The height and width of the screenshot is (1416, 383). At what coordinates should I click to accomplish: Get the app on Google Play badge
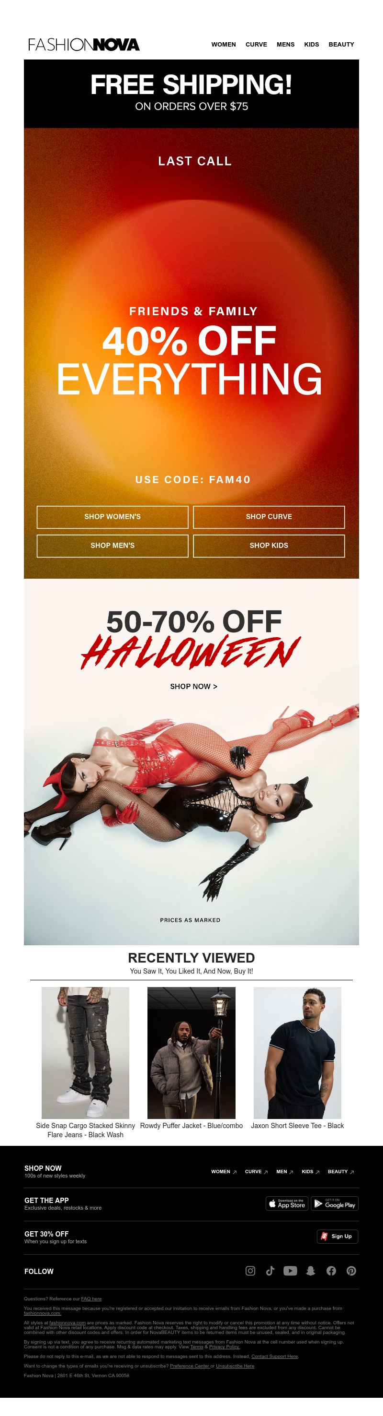point(335,1203)
